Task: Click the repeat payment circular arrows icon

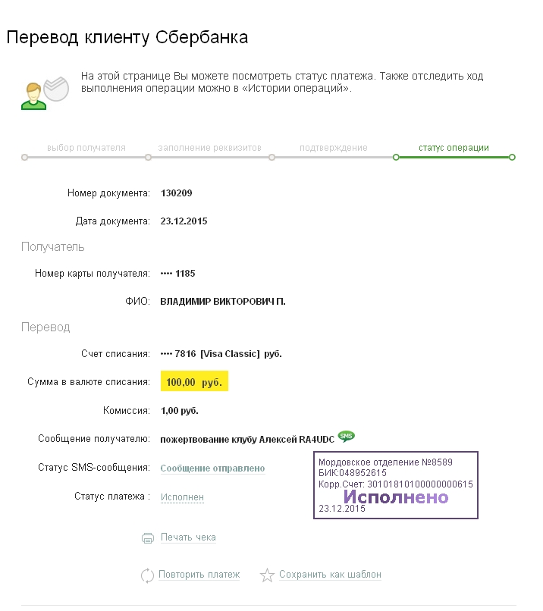Action: [148, 575]
